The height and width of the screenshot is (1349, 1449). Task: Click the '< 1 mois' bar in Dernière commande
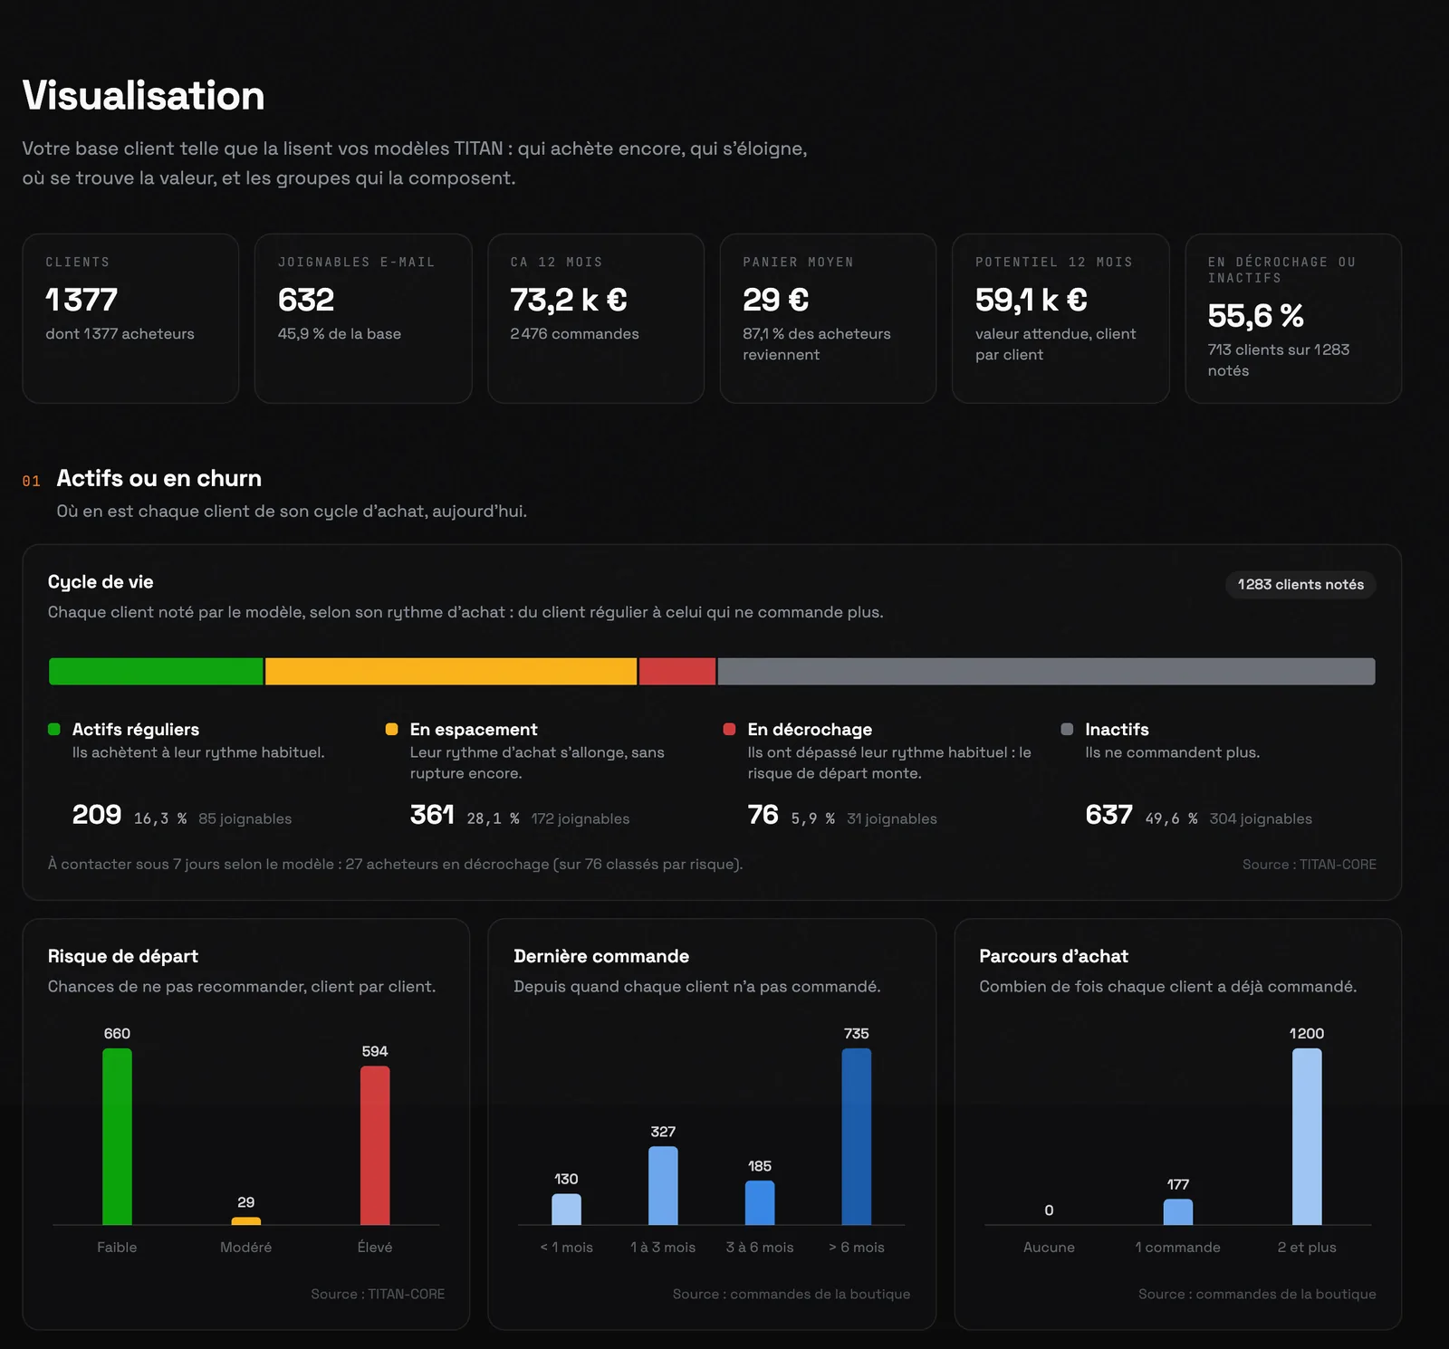[x=566, y=1209]
